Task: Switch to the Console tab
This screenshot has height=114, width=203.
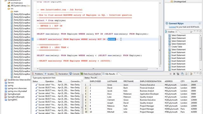Action: pos(74,74)
